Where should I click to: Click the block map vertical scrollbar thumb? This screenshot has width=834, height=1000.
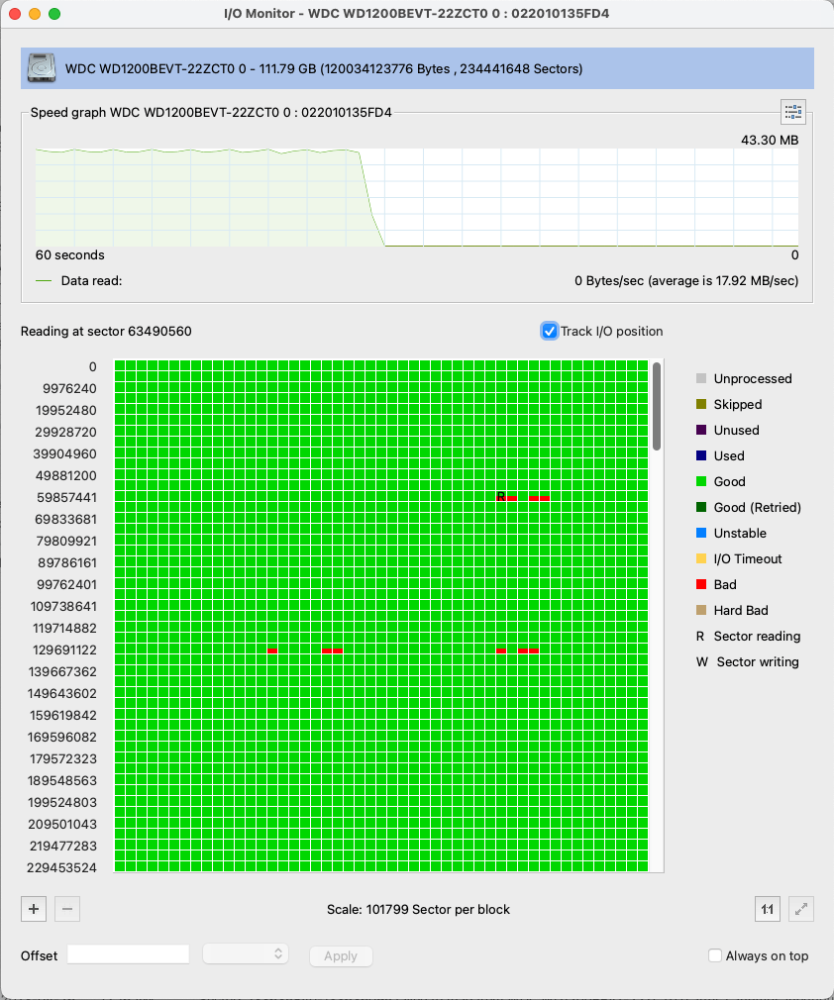coord(657,406)
